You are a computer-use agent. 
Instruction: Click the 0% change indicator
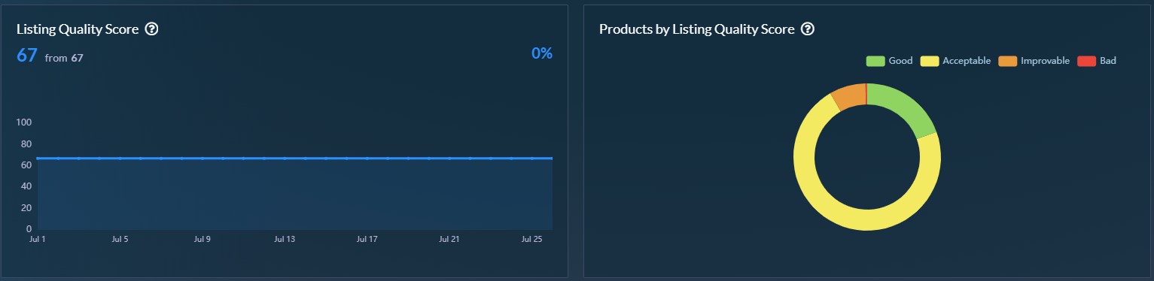(542, 53)
